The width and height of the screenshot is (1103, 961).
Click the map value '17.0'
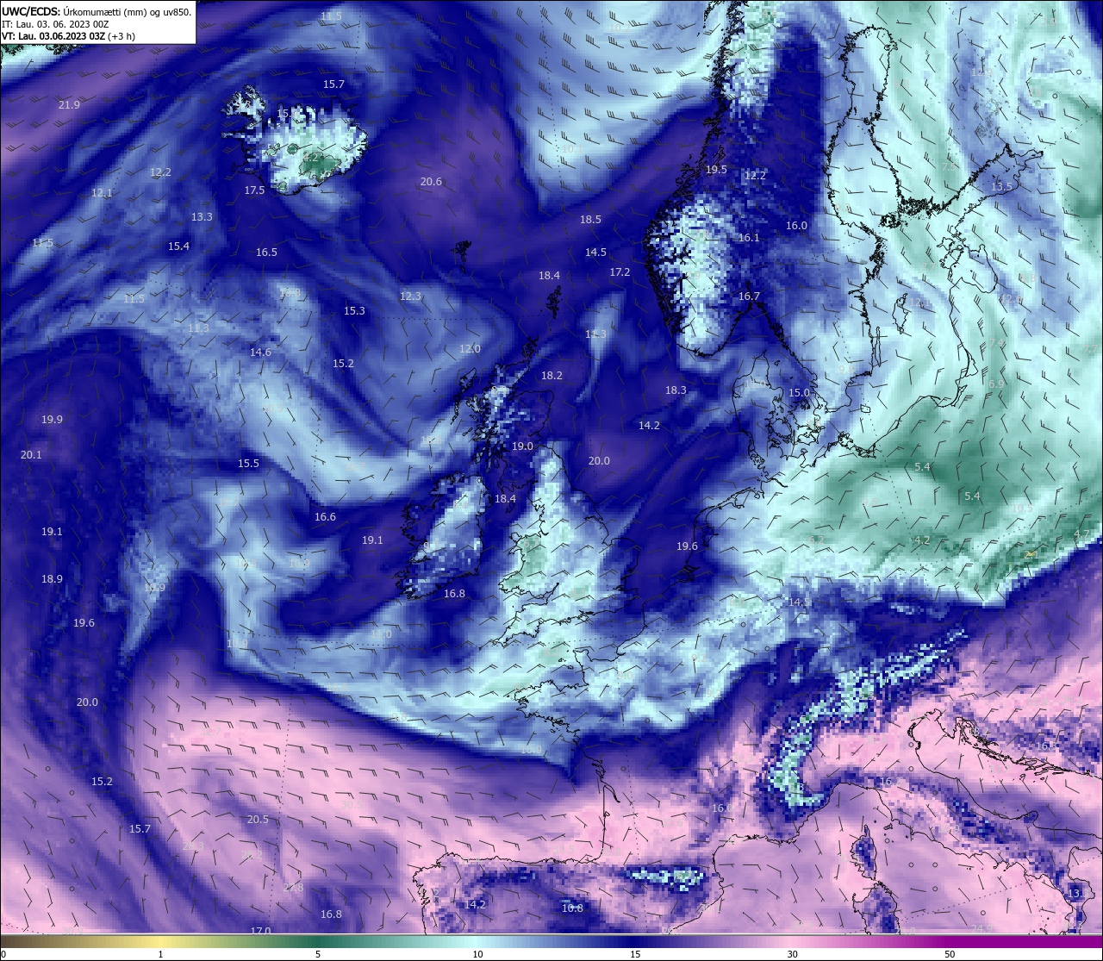(x=260, y=931)
